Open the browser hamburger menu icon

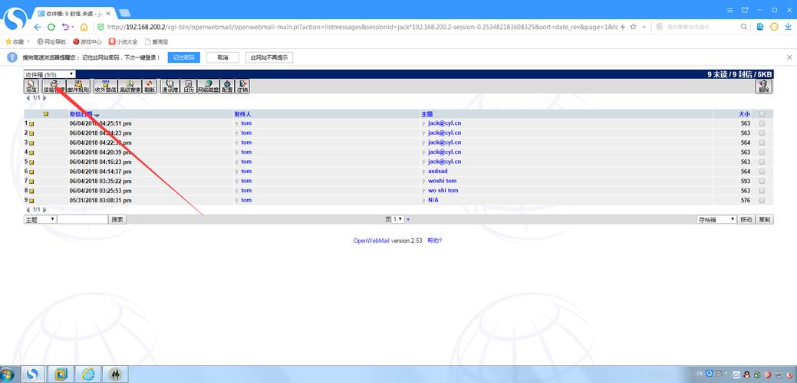(730, 10)
